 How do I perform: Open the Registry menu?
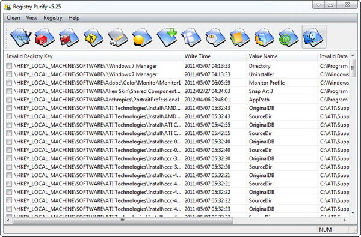[x=53, y=17]
